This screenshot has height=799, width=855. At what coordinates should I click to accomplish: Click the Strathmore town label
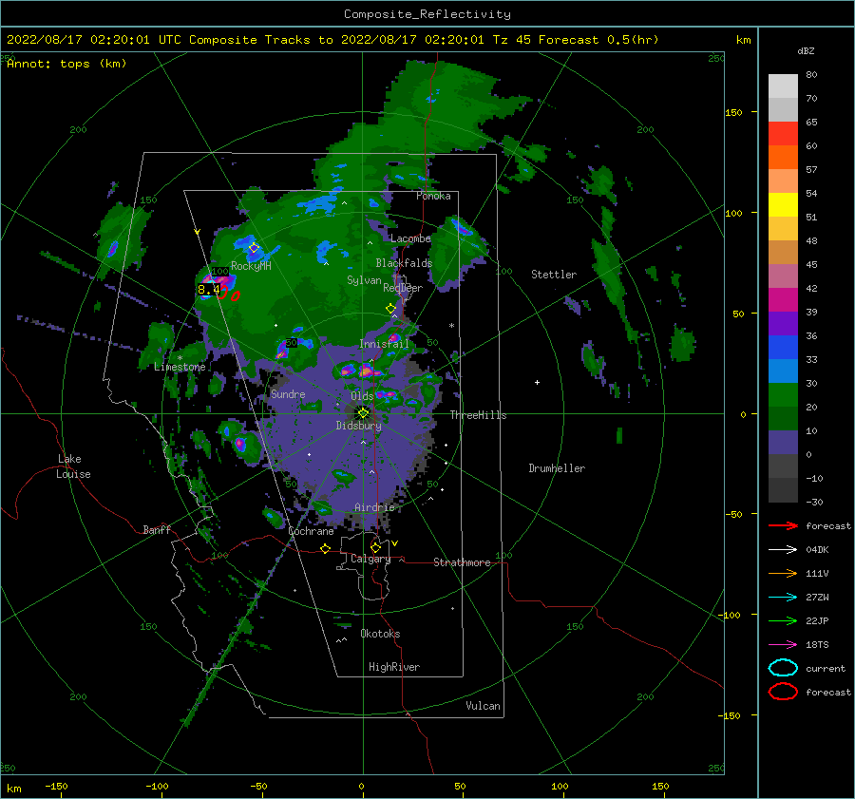pos(462,562)
